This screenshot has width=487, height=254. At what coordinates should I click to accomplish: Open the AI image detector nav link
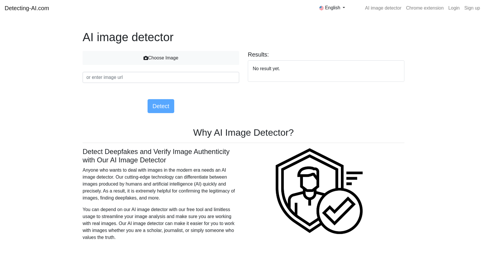[383, 8]
